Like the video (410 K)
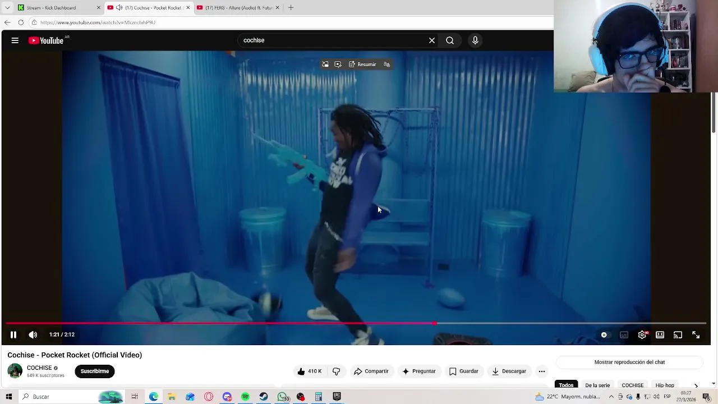The height and width of the screenshot is (404, 718). click(310, 371)
